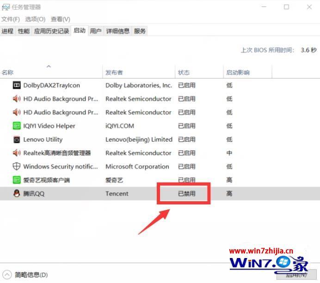Switch to the 进程 tab
Screen dimensions: 320x283
[7, 31]
